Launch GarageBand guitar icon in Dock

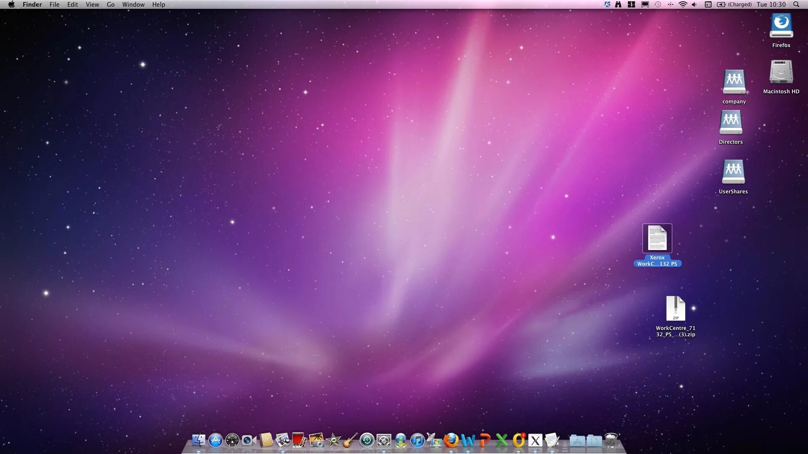point(350,440)
